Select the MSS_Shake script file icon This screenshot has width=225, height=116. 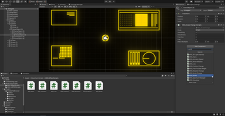99,86
